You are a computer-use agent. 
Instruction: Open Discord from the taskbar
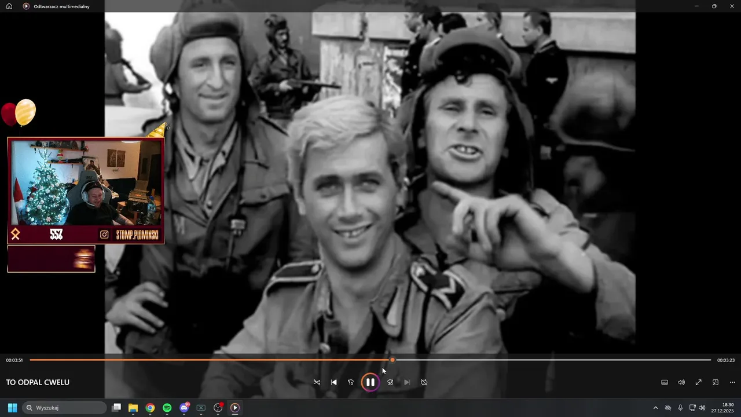(184, 408)
